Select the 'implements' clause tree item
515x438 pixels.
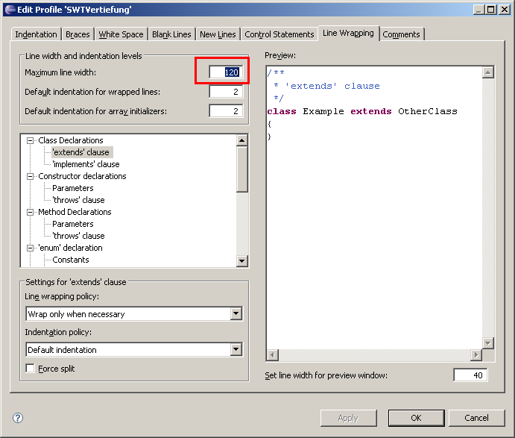(86, 164)
